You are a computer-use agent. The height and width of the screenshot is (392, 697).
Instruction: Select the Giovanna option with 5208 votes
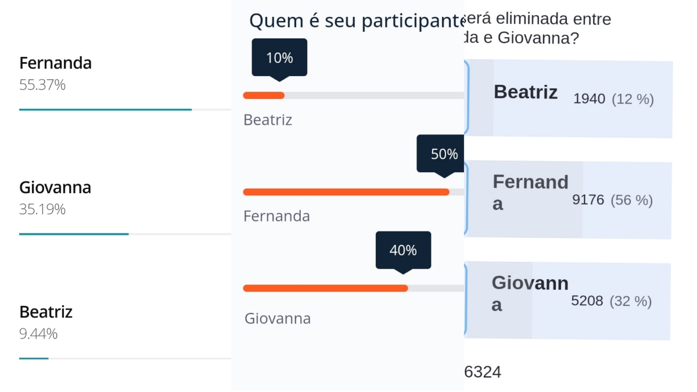(x=569, y=301)
